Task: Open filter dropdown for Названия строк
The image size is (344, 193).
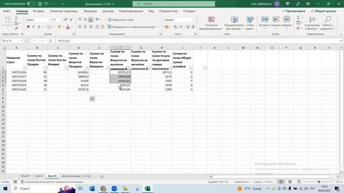Action: 25,68
